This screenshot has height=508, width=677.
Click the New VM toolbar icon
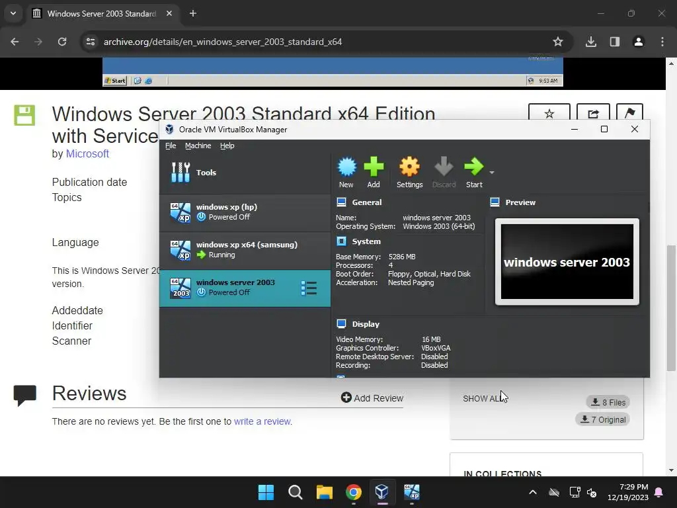click(346, 173)
